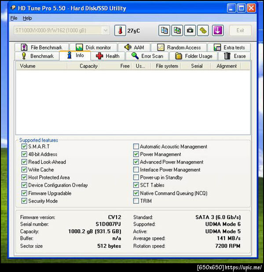Click the average speed 141 MB/s

tap(229, 238)
